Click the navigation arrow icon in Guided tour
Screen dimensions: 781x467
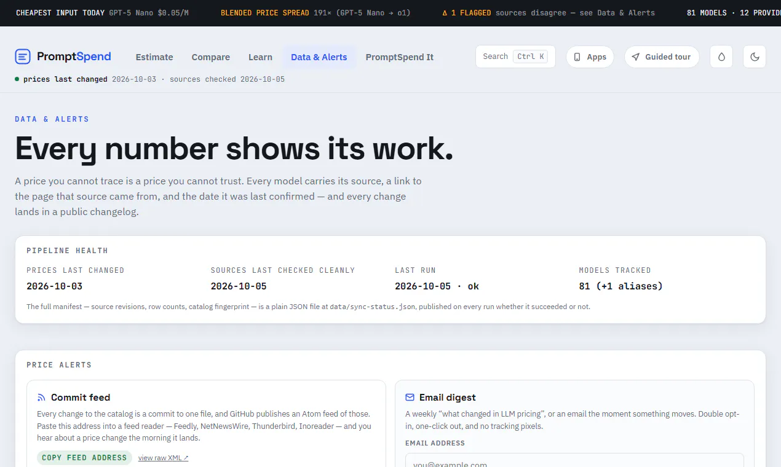click(x=636, y=57)
